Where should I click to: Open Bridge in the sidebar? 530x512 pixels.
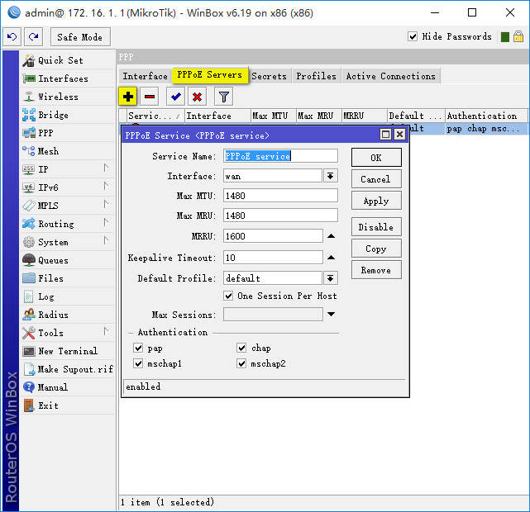68,115
